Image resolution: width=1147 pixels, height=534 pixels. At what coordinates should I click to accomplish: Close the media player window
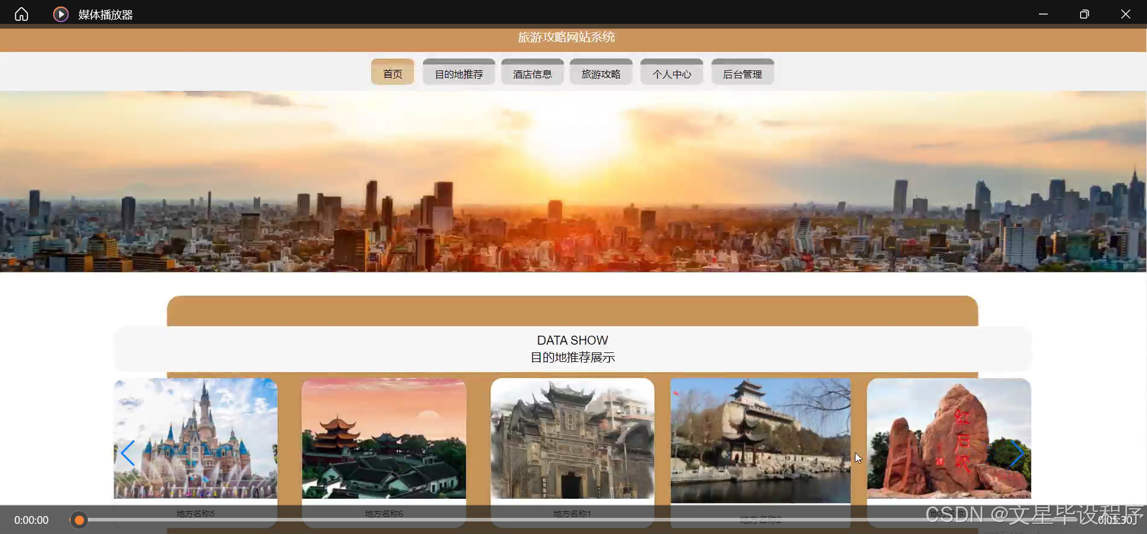coord(1125,14)
